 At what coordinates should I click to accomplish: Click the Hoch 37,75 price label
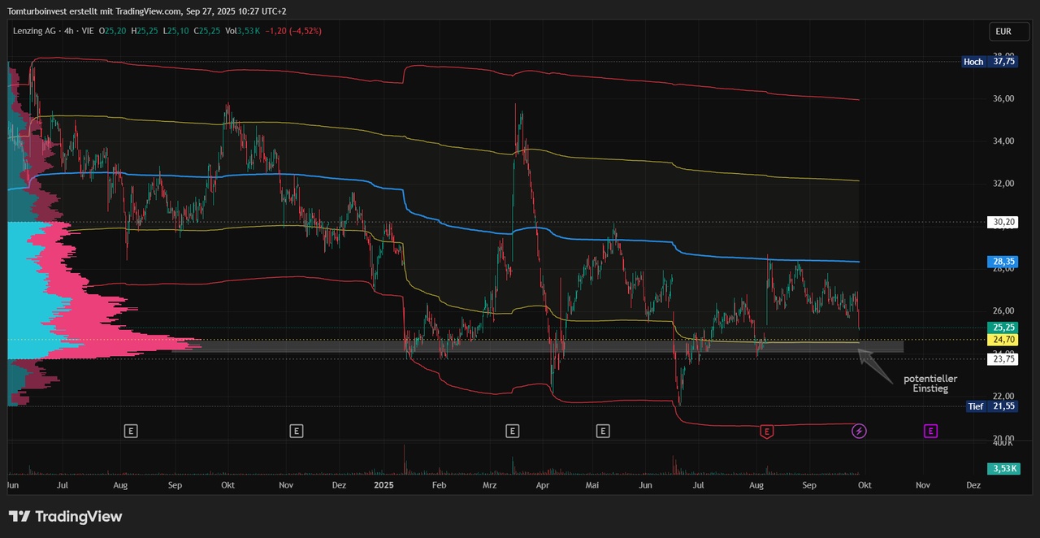(989, 62)
